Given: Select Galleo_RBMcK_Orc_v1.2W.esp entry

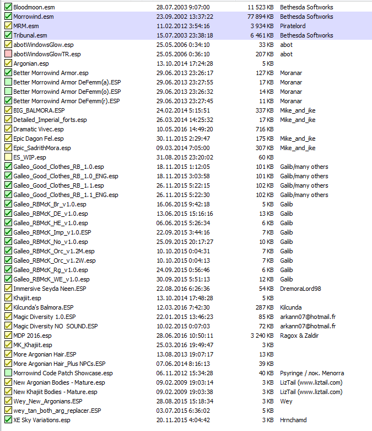Looking at the screenshot, I should coord(55,260).
